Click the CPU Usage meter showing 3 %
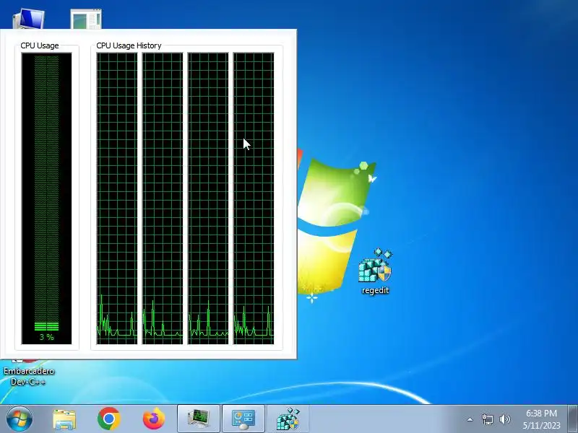 point(46,198)
